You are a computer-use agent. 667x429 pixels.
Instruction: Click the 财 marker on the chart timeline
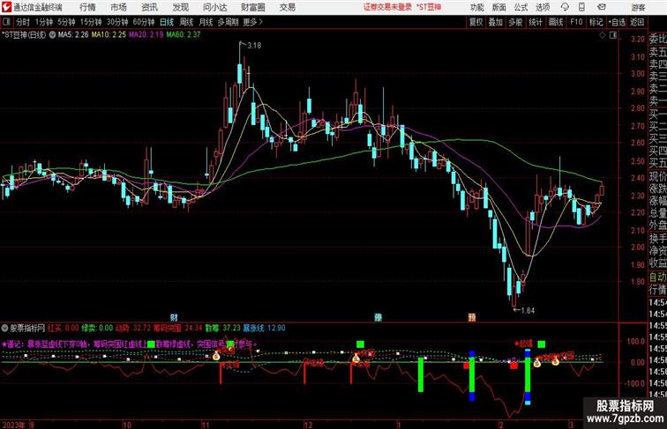click(x=174, y=317)
